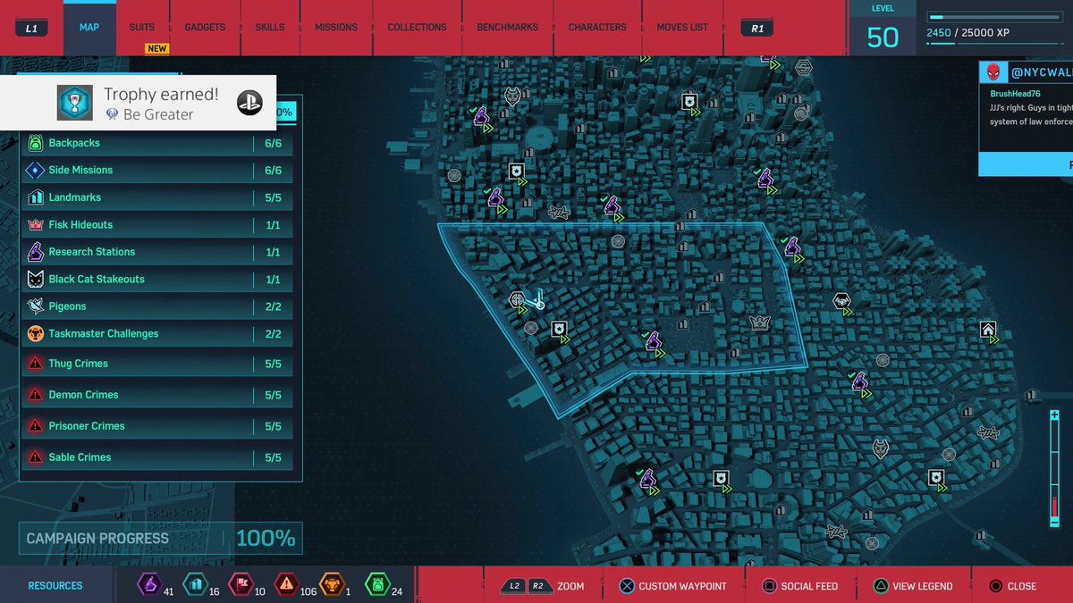This screenshot has width=1073, height=603.
Task: Select the Demon Crimes row label
Action: point(83,395)
